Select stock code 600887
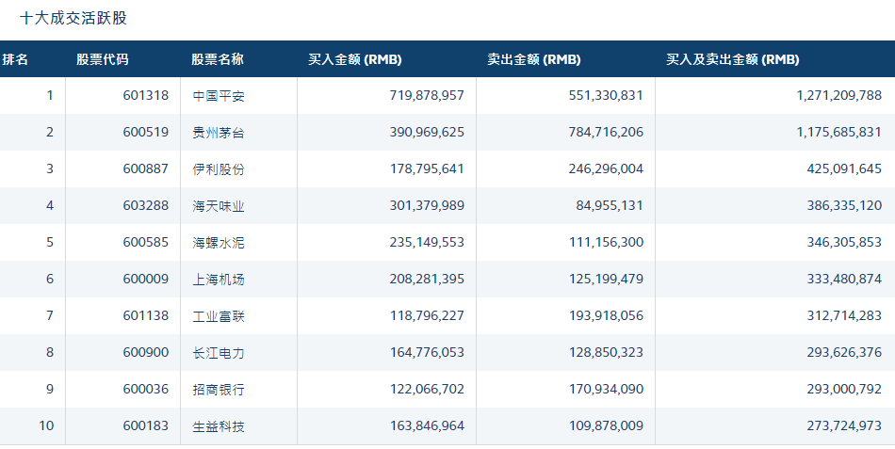This screenshot has width=895, height=449. point(145,168)
